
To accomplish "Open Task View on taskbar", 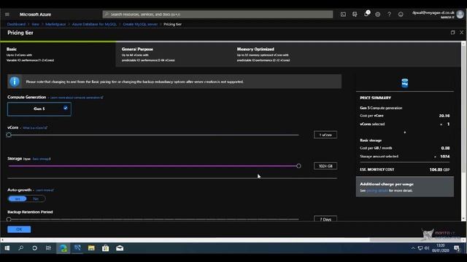I will click(48, 248).
